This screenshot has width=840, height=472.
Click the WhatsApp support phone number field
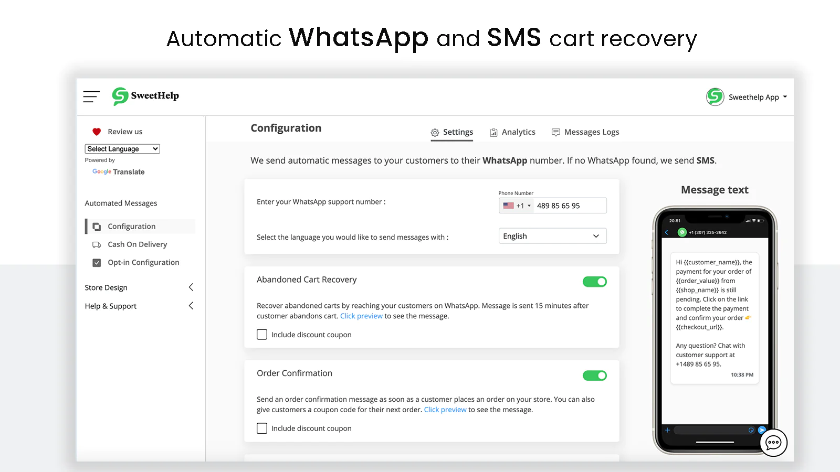pos(569,206)
